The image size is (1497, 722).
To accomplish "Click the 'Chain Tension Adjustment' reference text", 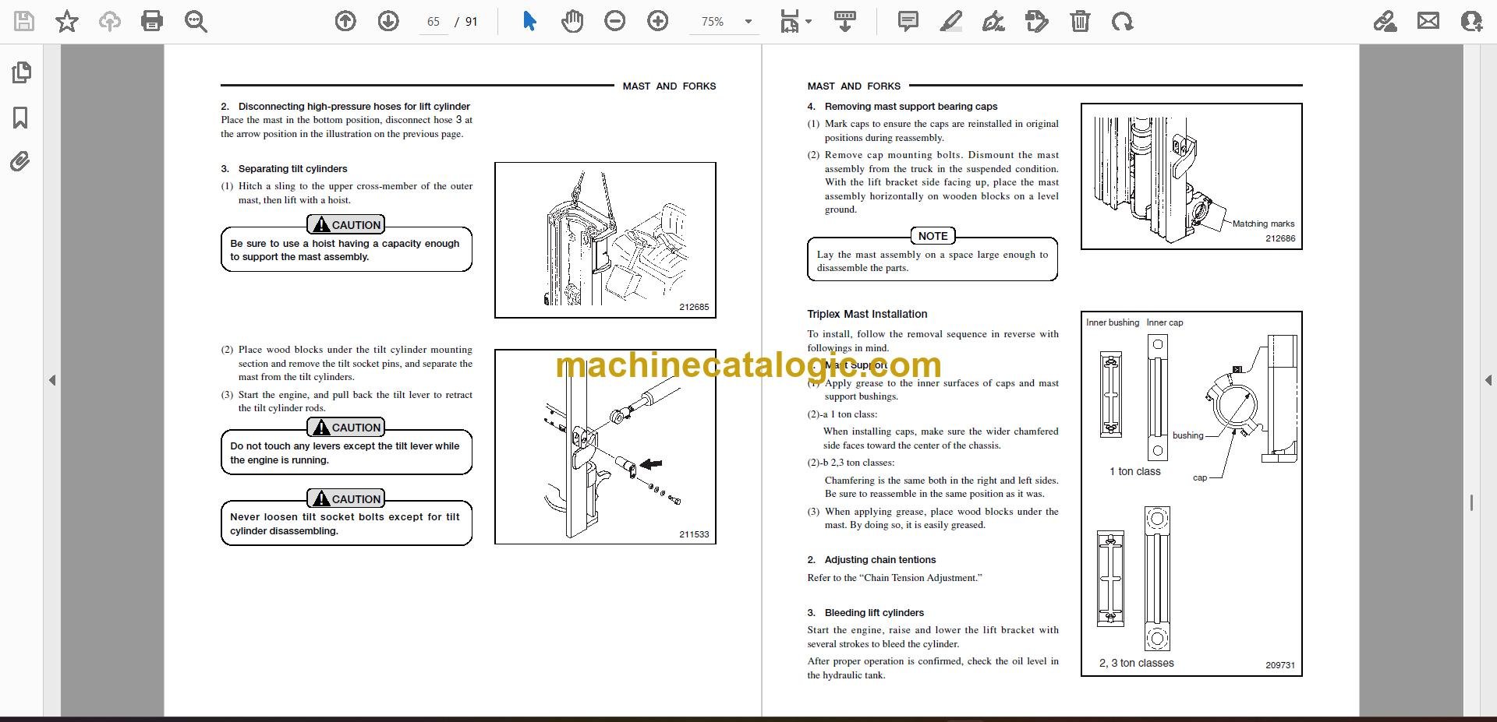I will pyautogui.click(x=920, y=577).
